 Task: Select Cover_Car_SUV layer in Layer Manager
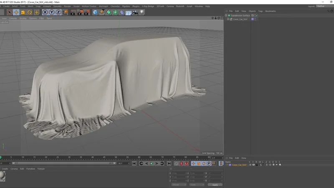point(239,165)
